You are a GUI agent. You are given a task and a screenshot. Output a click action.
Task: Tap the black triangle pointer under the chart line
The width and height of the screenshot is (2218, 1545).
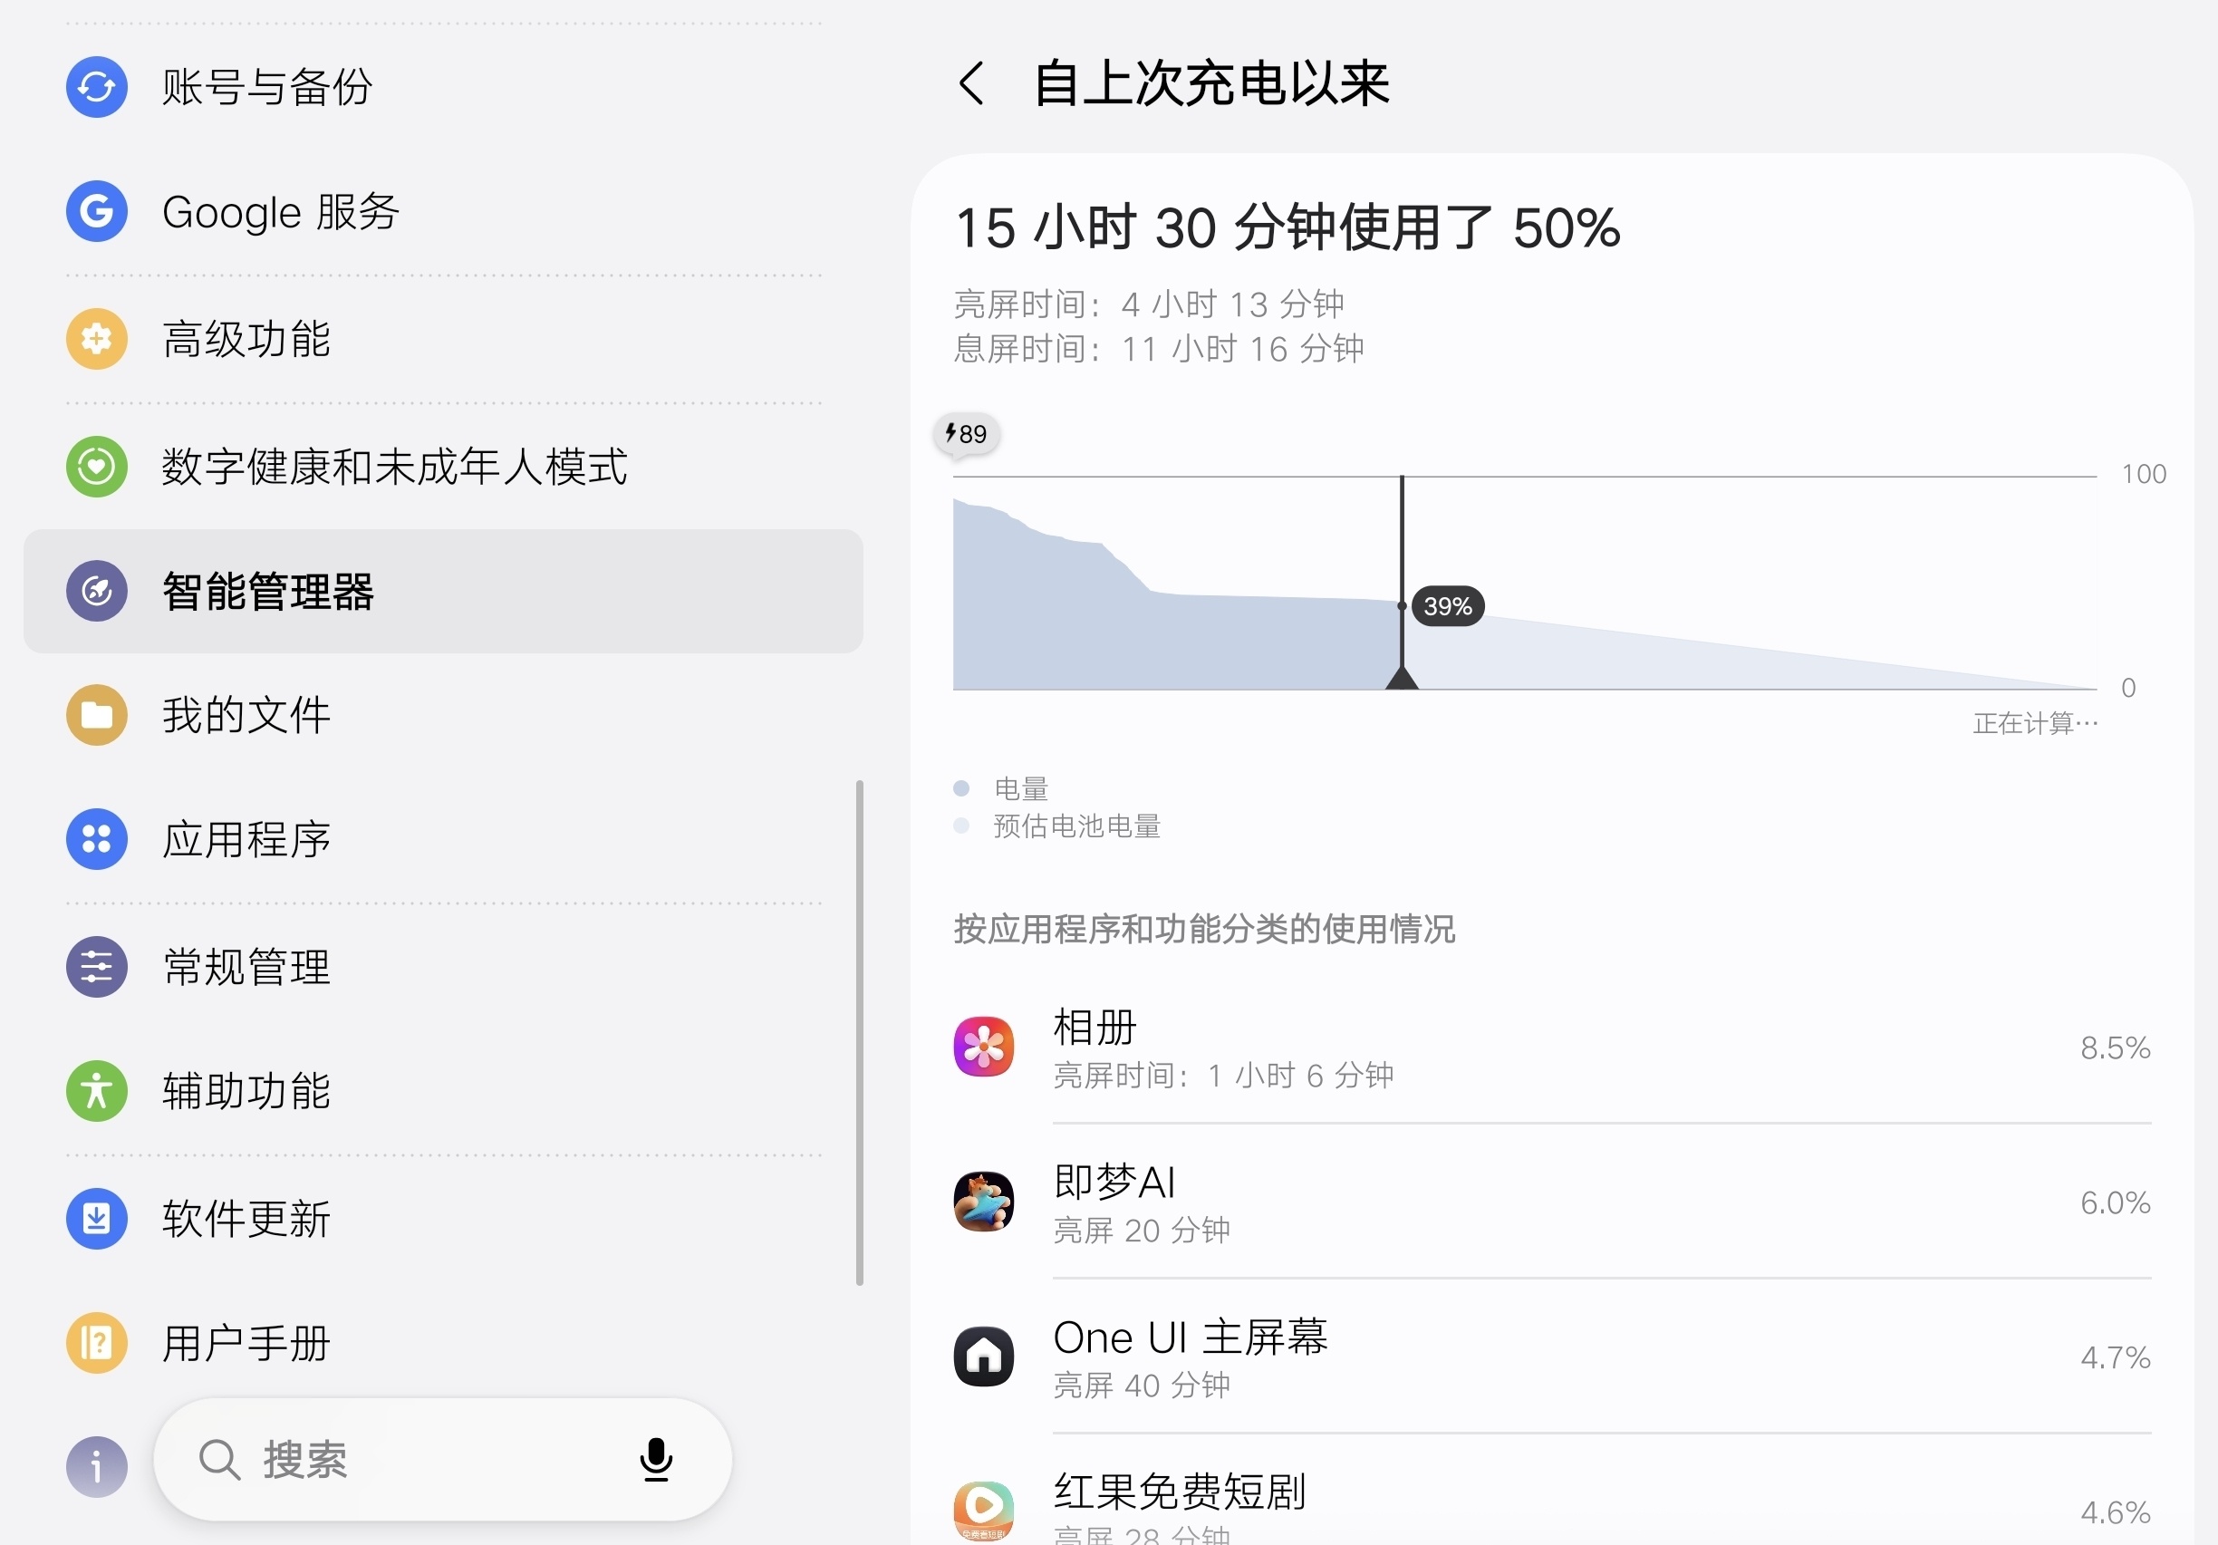click(1402, 677)
